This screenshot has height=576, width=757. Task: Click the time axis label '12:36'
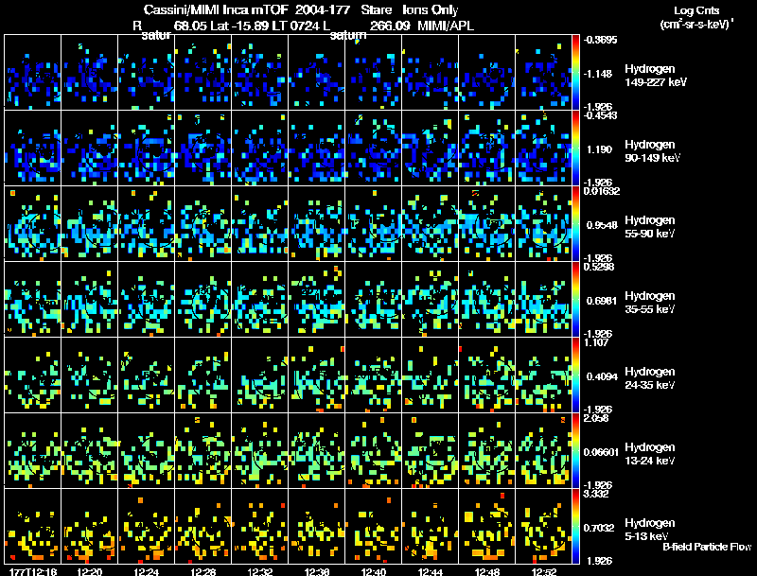point(317,571)
